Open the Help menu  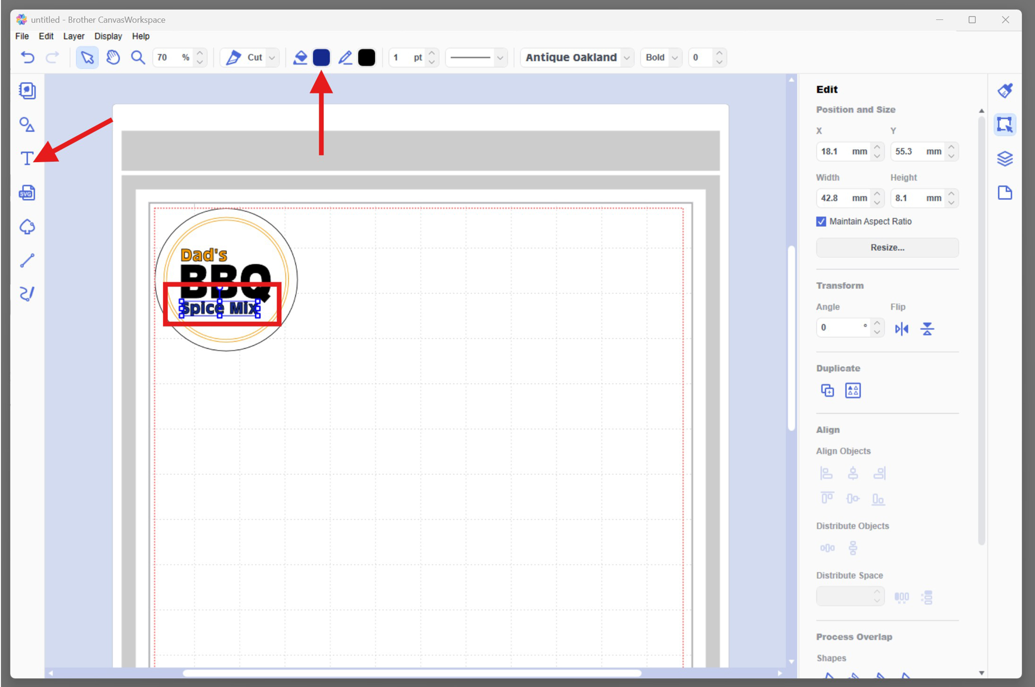[140, 36]
